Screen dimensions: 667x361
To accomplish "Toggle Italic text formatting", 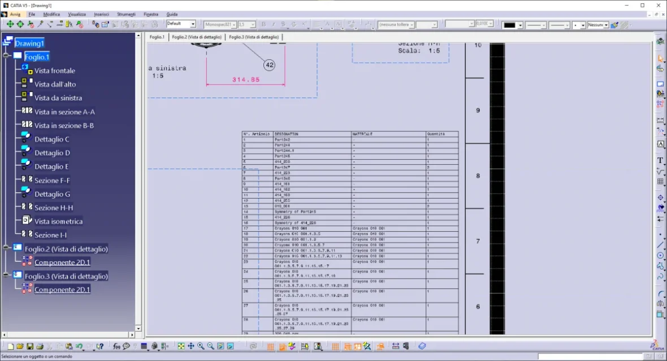I will 274,24.
